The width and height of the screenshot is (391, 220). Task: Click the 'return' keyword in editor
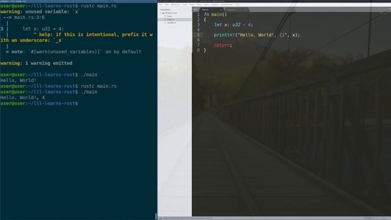click(x=222, y=45)
